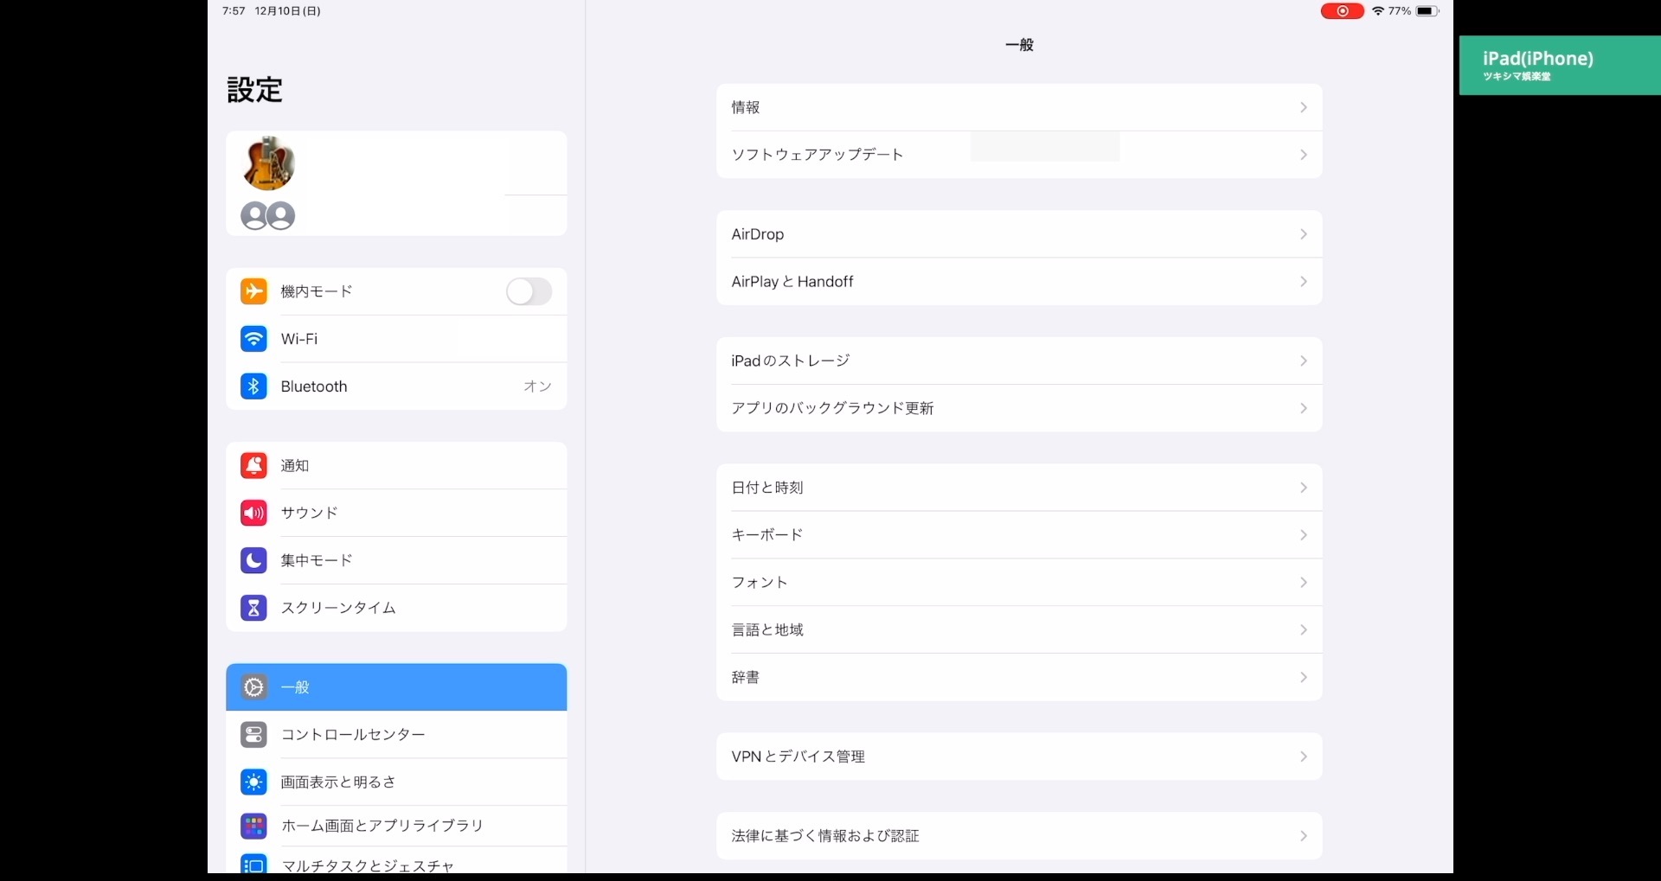Image resolution: width=1661 pixels, height=881 pixels.
Task: Expand the 情報 row chevron
Action: (1303, 107)
